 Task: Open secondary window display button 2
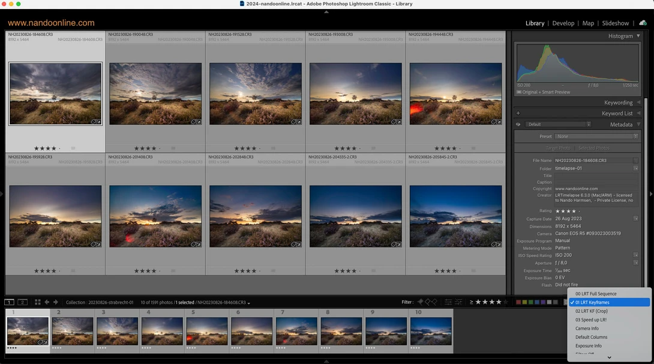(23, 302)
